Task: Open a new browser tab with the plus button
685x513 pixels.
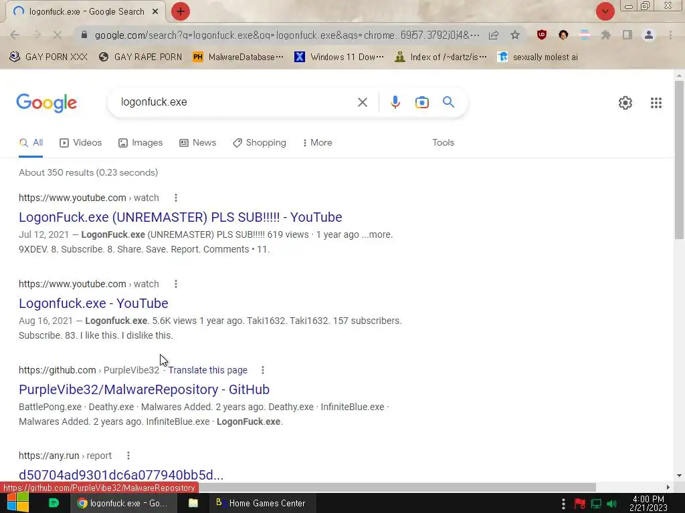Action: (x=180, y=11)
